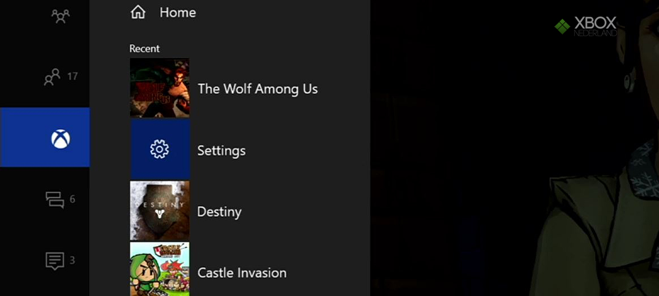Launch the Destiny game thumbnail
This screenshot has width=659, height=296.
tap(160, 211)
